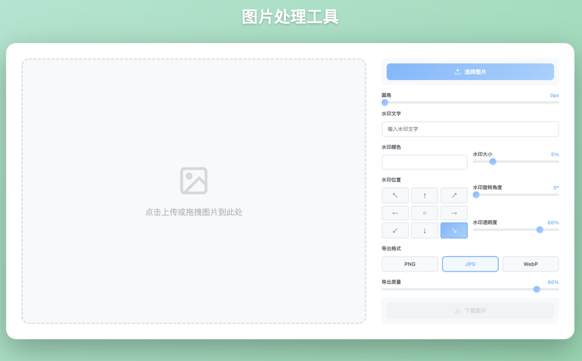
Task: Select bottom-center watermark position arrow
Action: [x=425, y=230]
